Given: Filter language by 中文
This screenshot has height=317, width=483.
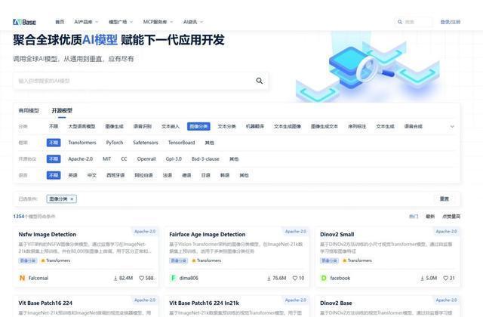Looking at the screenshot, I should pyautogui.click(x=92, y=175).
